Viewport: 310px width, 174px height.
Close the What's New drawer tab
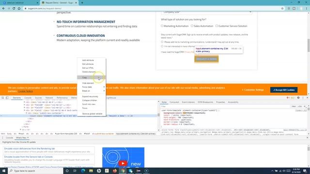tap(28, 138)
